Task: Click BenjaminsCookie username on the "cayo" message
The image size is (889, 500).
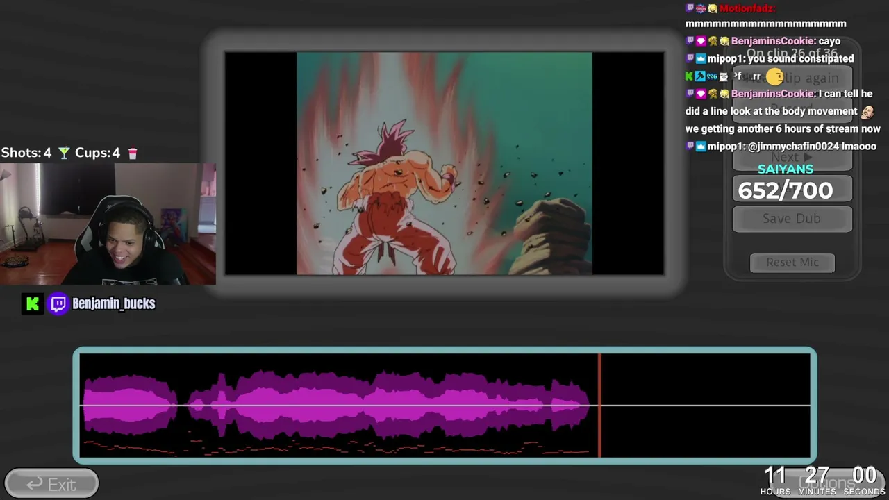Action: click(774, 41)
